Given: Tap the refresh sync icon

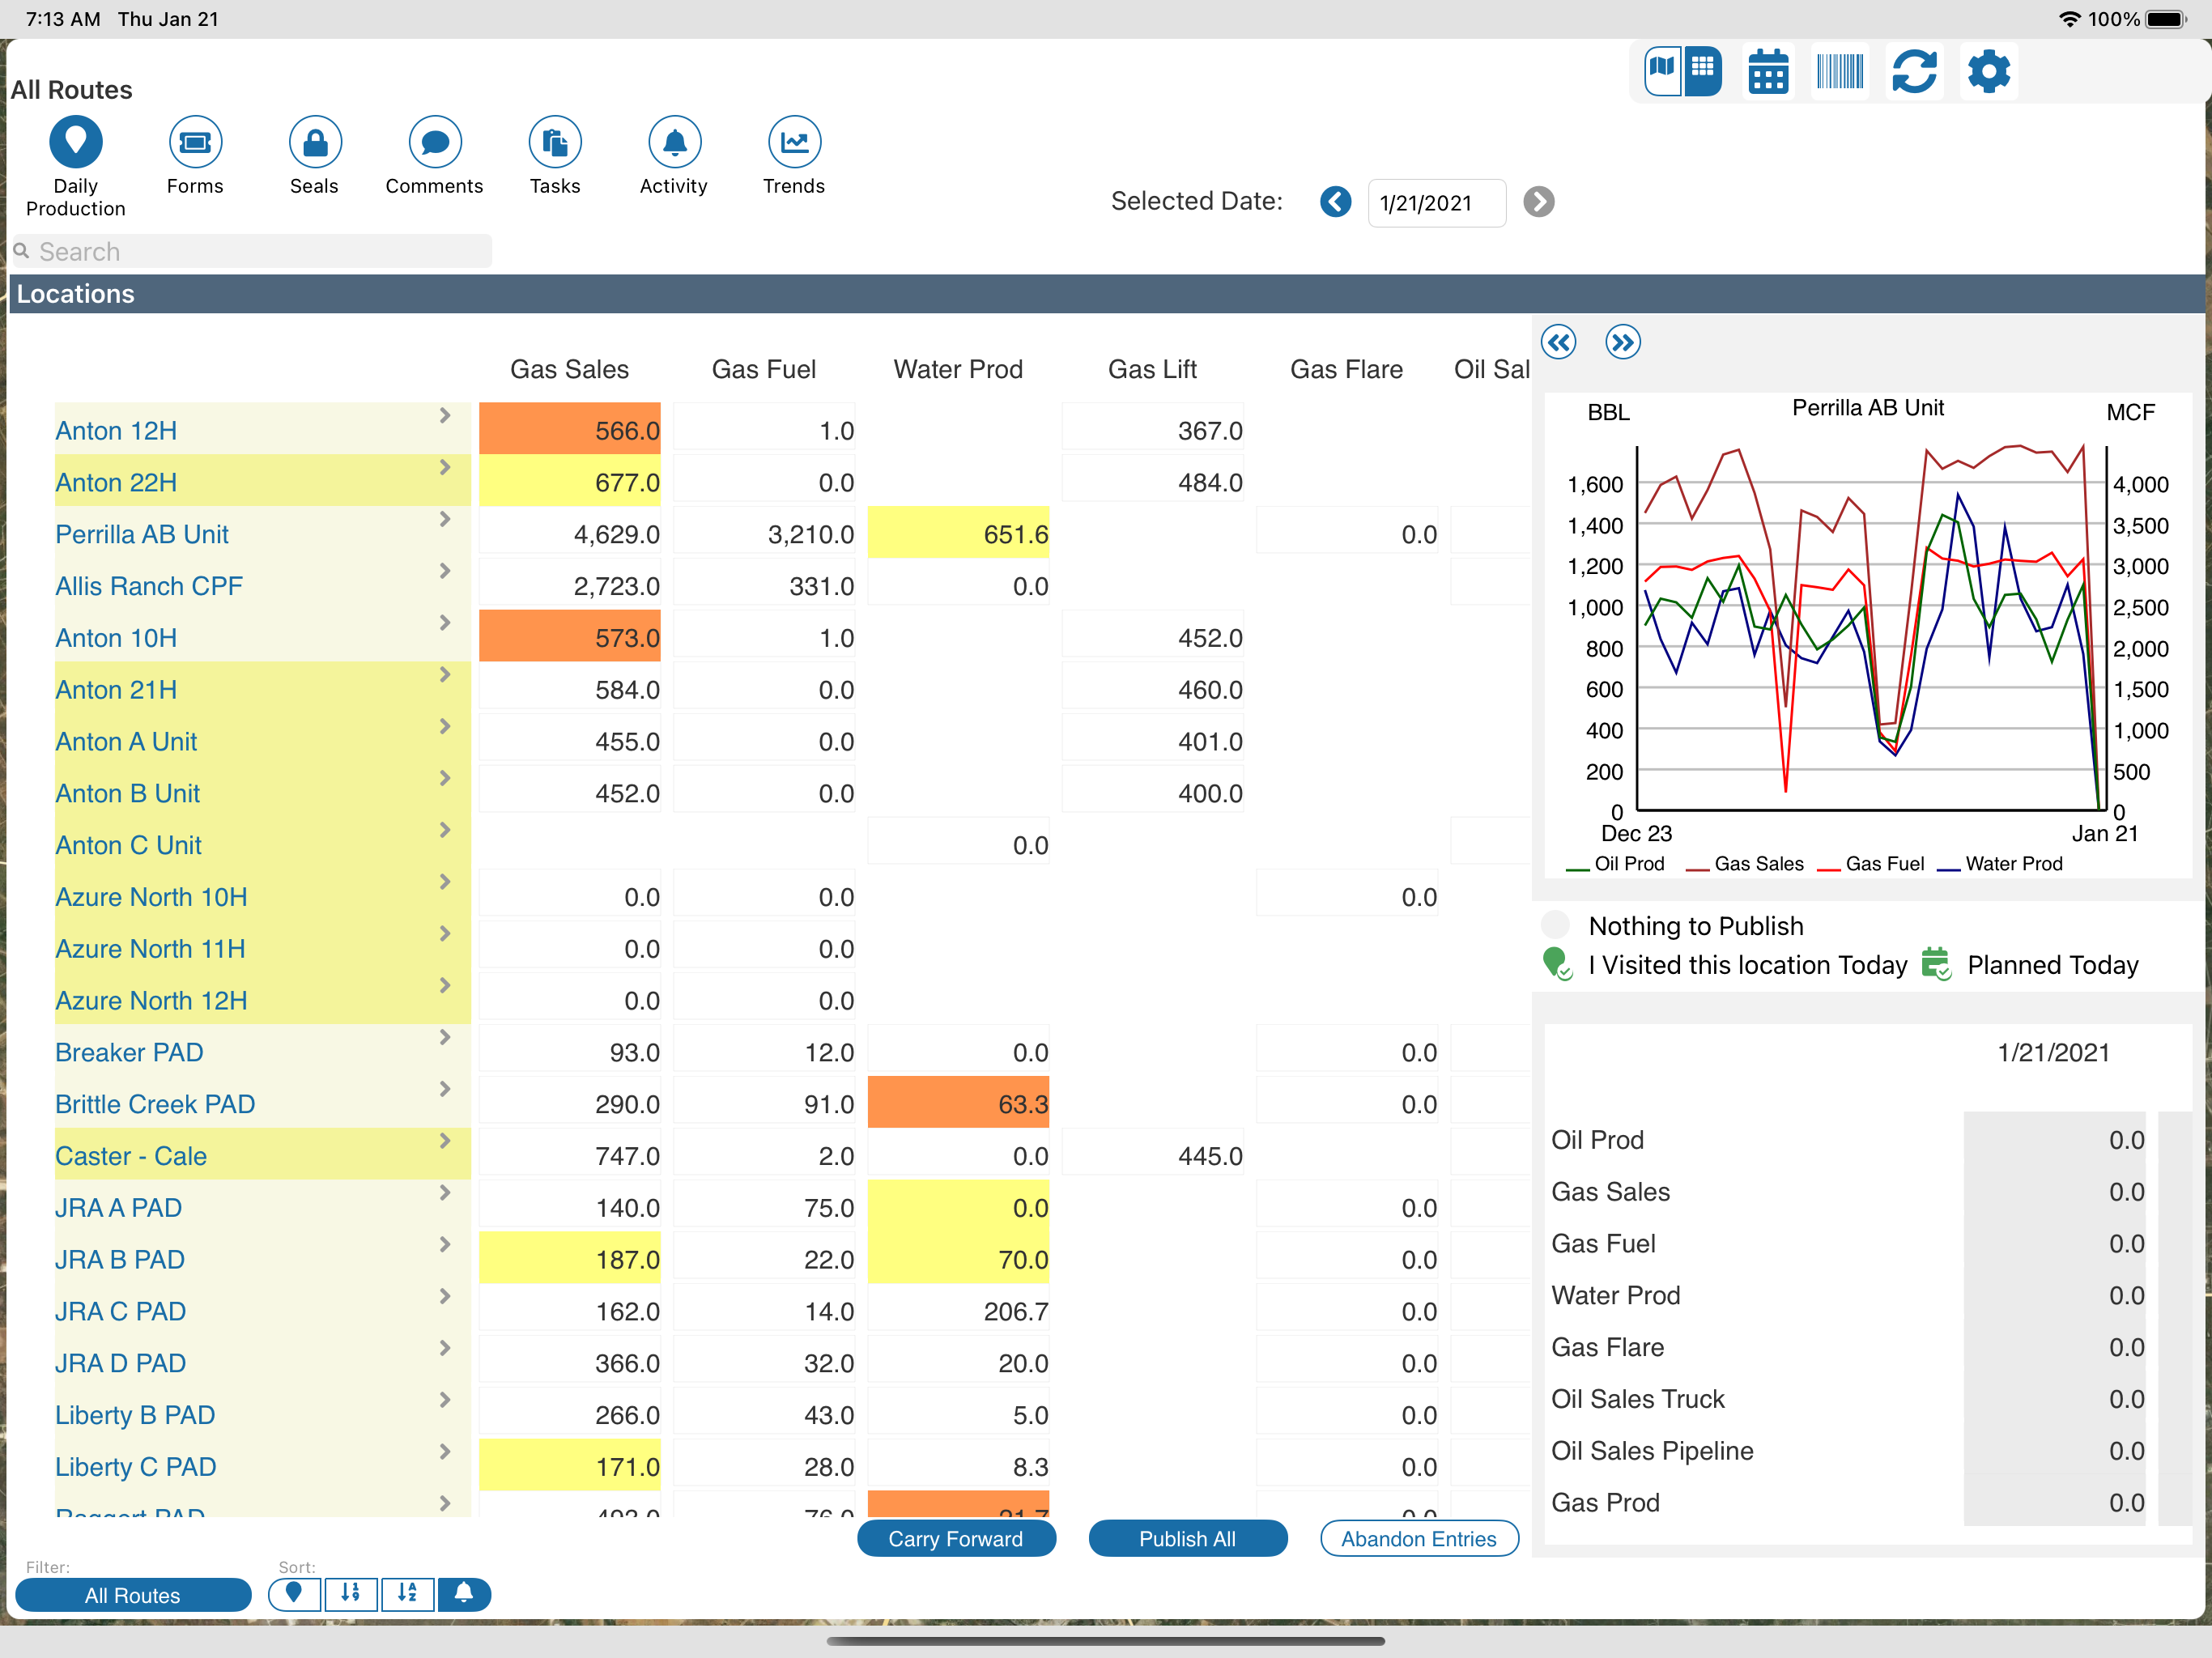Looking at the screenshot, I should pos(1914,72).
